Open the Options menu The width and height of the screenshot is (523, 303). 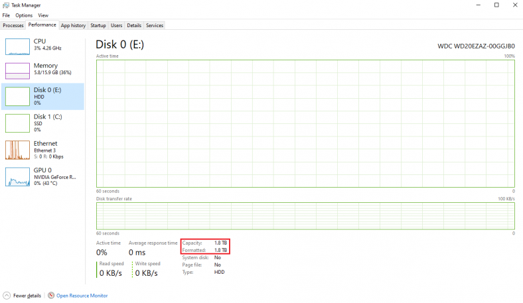point(24,15)
